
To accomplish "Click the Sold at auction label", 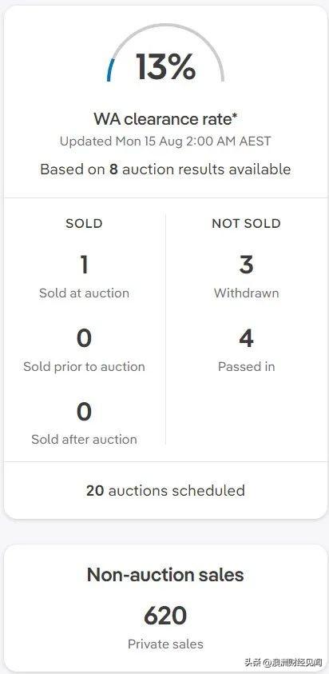I will pyautogui.click(x=84, y=293).
